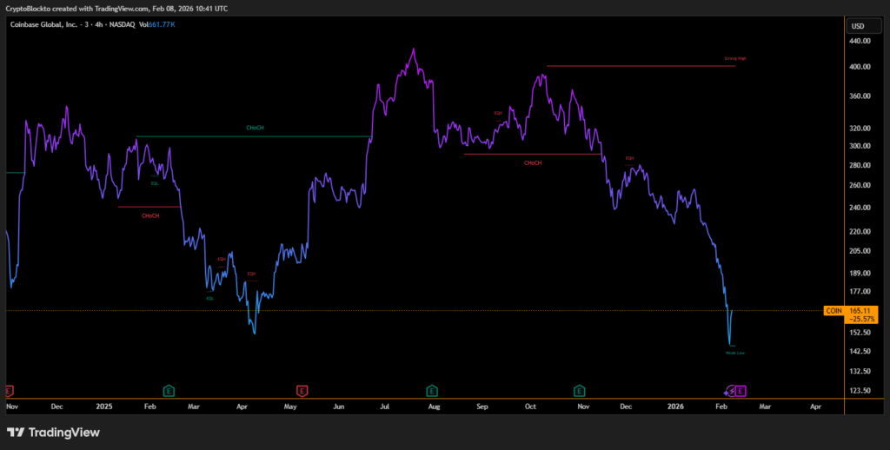Click the Strong High label

734,59
